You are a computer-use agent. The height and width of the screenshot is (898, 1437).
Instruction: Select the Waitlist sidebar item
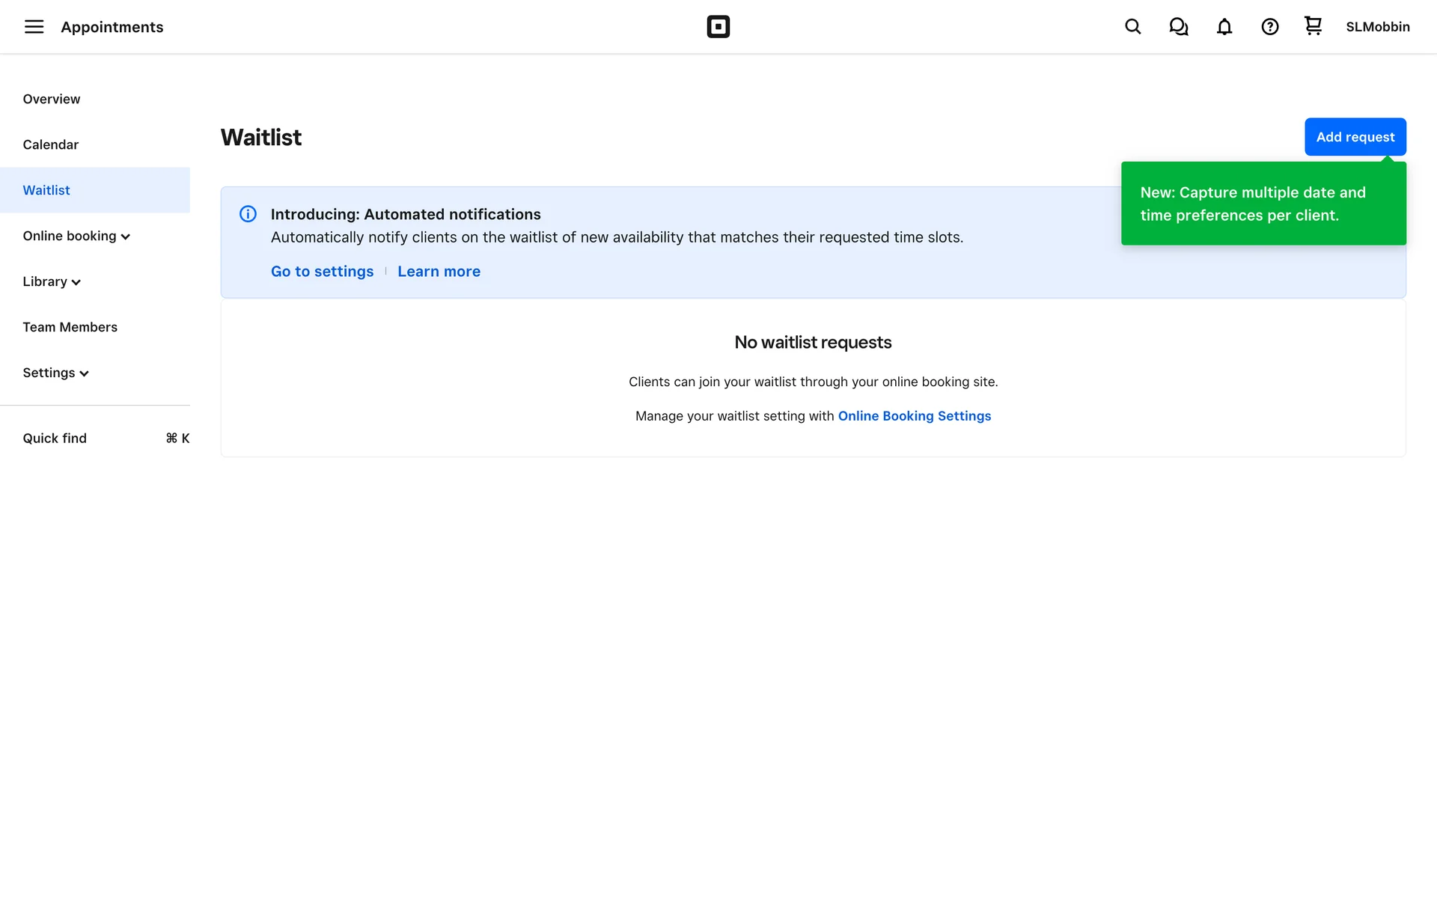point(46,190)
